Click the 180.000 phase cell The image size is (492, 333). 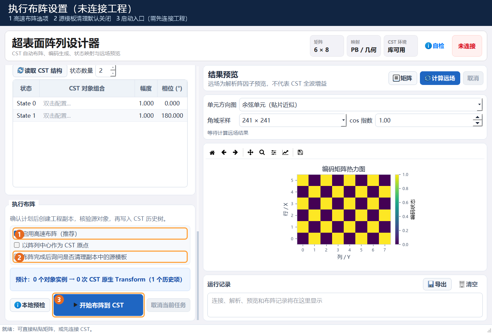click(172, 116)
